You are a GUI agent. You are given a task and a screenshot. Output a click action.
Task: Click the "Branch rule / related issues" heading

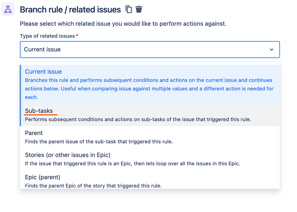point(70,10)
